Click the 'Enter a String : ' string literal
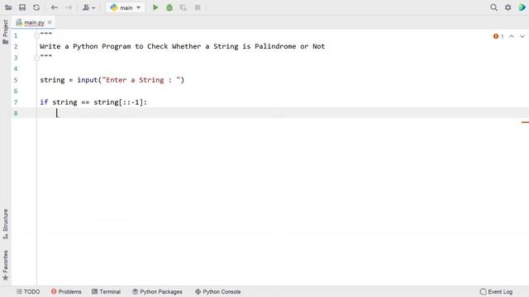Viewport: 529px width, 297px height. pos(141,80)
